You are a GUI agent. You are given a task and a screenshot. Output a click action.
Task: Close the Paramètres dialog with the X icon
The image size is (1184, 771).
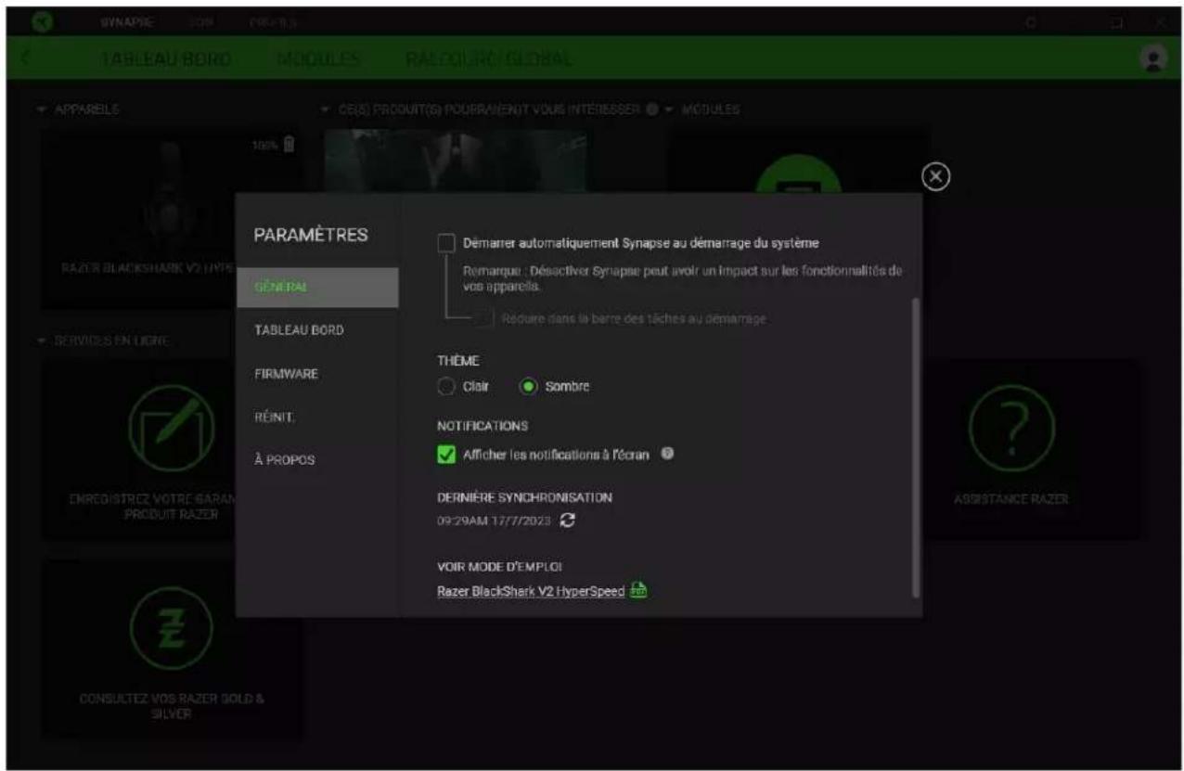click(936, 176)
